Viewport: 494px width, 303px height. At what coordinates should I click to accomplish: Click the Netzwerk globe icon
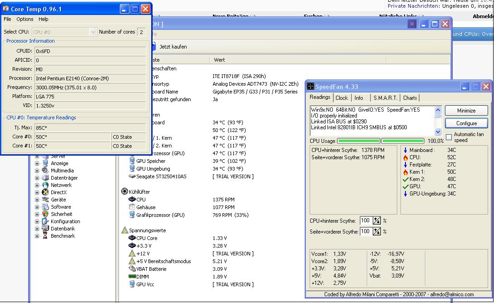pos(45,185)
